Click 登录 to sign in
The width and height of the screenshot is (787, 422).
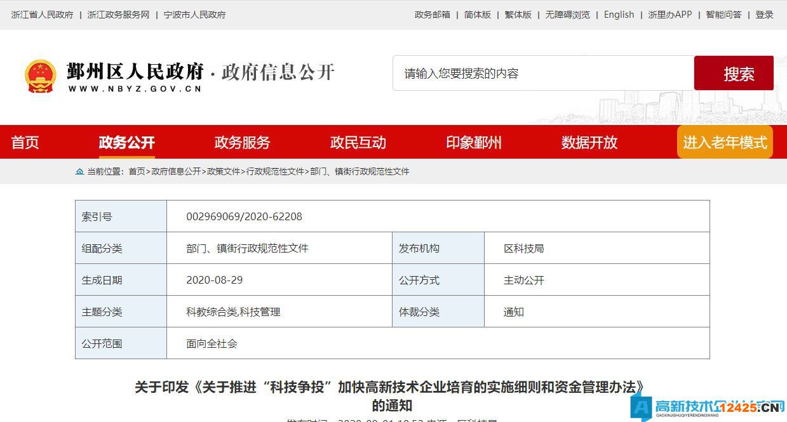coord(765,15)
